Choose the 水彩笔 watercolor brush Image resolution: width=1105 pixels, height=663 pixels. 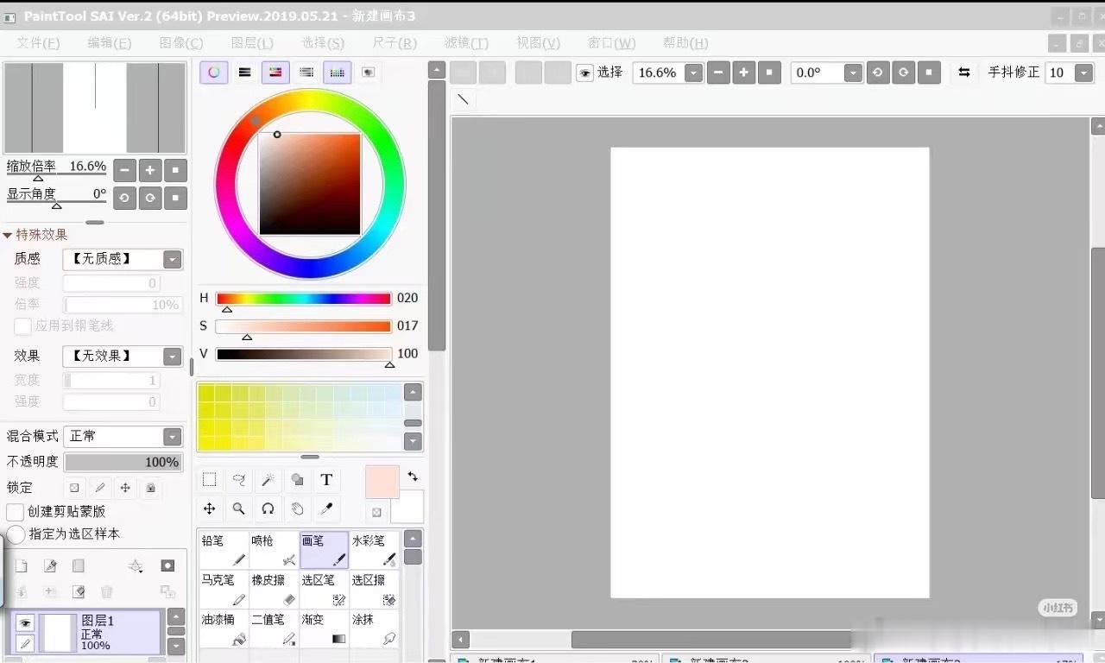tap(374, 550)
